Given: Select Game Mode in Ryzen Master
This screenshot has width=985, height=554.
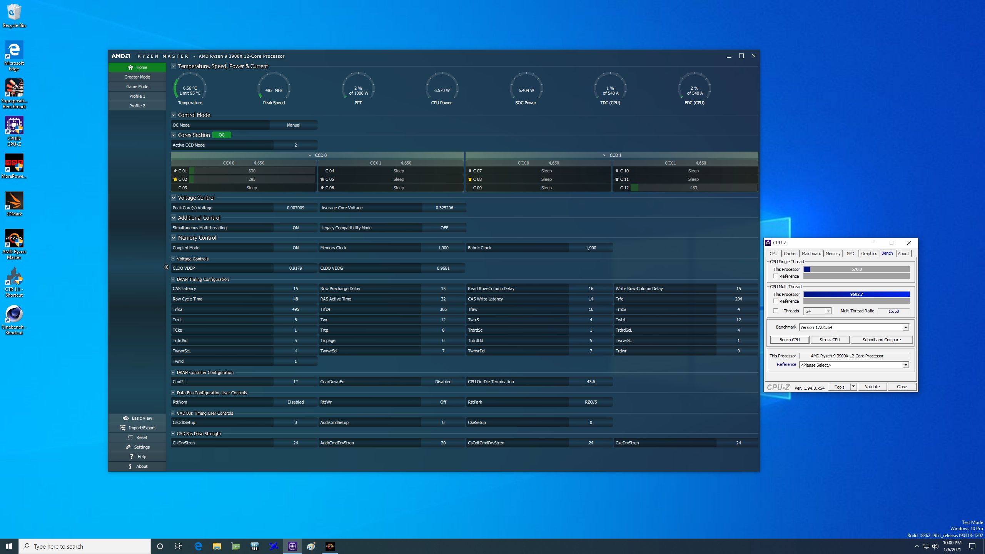Looking at the screenshot, I should [137, 87].
